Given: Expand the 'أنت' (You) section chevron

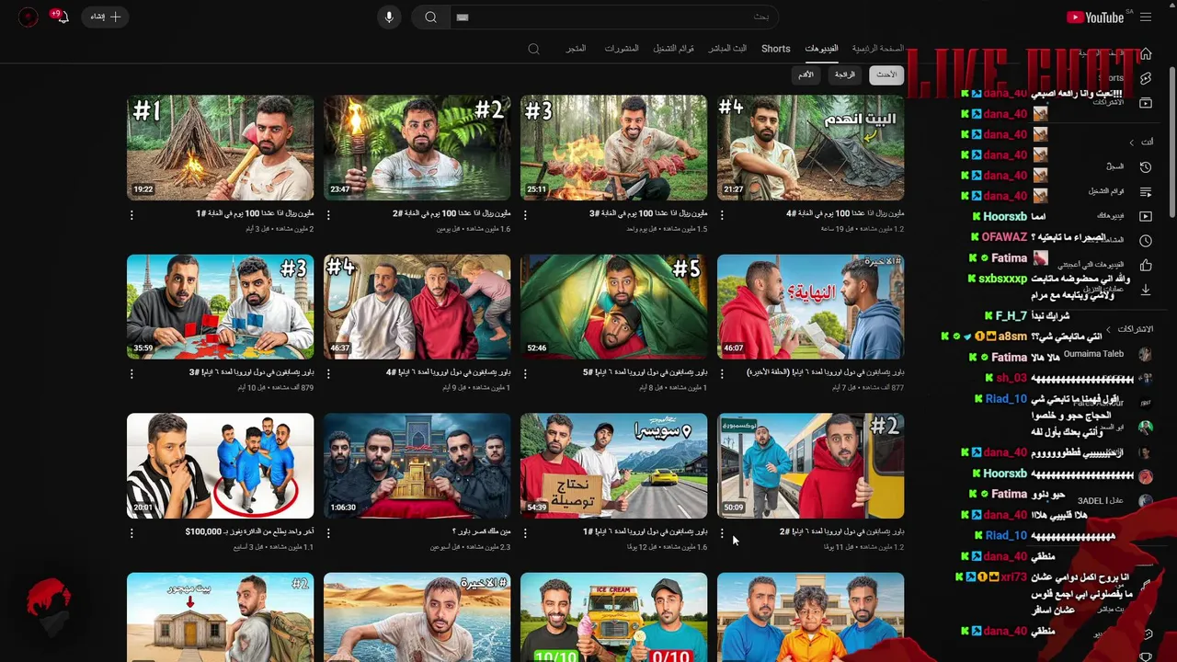Looking at the screenshot, I should click(x=1132, y=143).
